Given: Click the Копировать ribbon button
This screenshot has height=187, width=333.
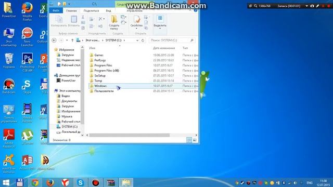Looking at the screenshot, I should (59, 21).
